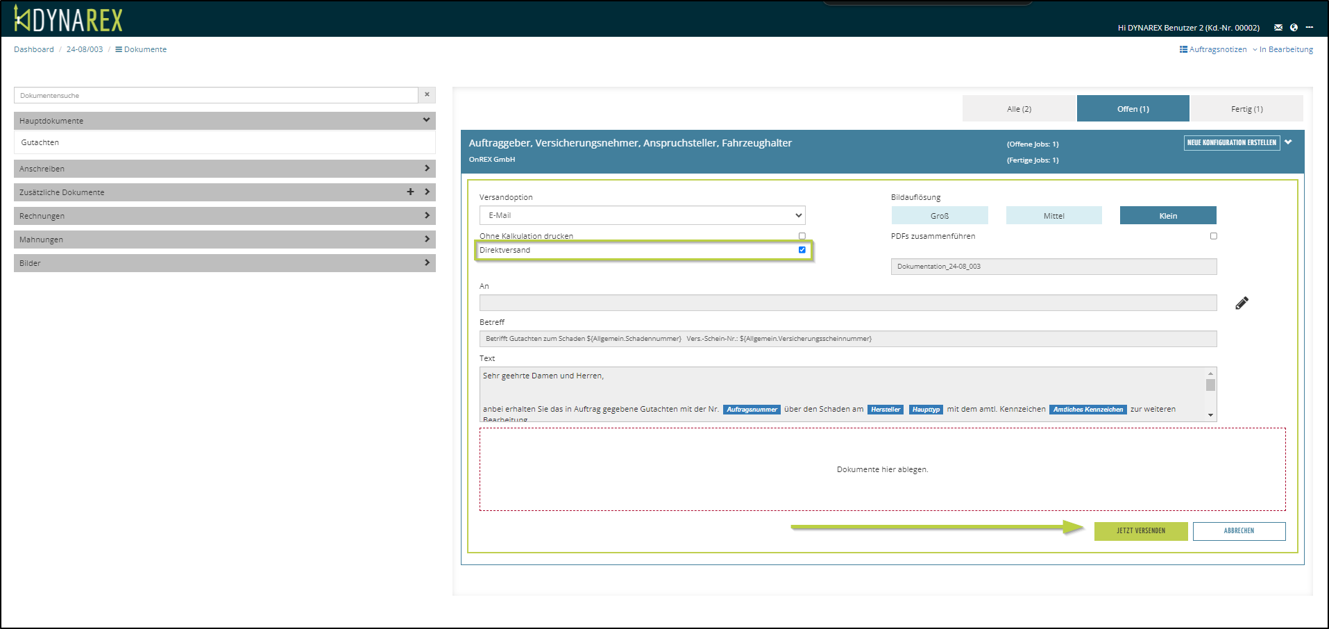The image size is (1329, 629).
Task: Click the DYNAREX logo
Action: 68,19
